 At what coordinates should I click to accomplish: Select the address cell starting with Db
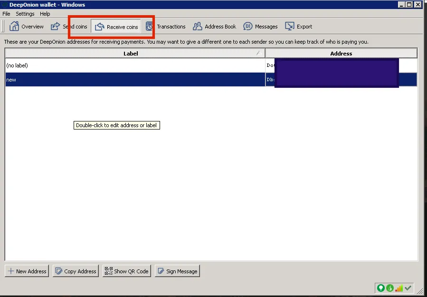point(341,80)
